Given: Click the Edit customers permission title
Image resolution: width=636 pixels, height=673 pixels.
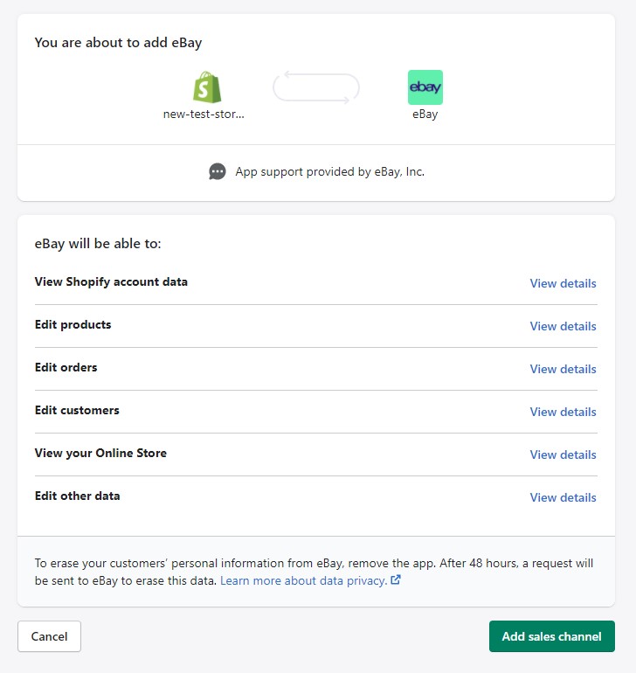Looking at the screenshot, I should tap(77, 410).
